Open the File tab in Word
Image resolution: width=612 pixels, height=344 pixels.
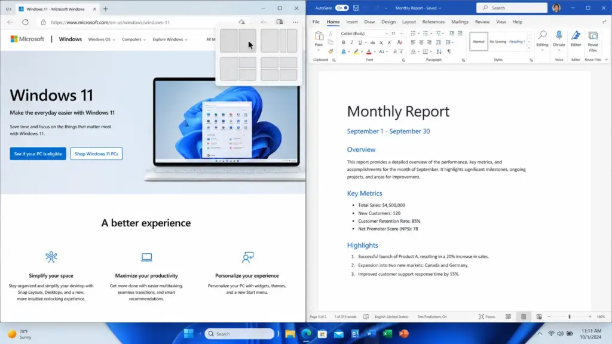(316, 22)
